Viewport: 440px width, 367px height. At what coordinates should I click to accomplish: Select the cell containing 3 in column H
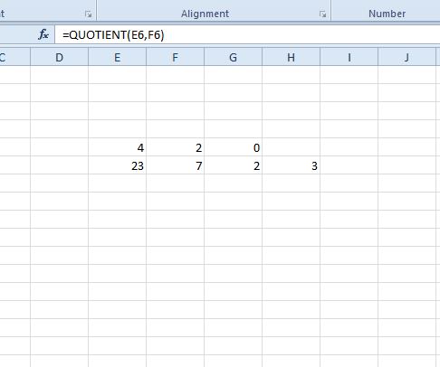click(292, 165)
